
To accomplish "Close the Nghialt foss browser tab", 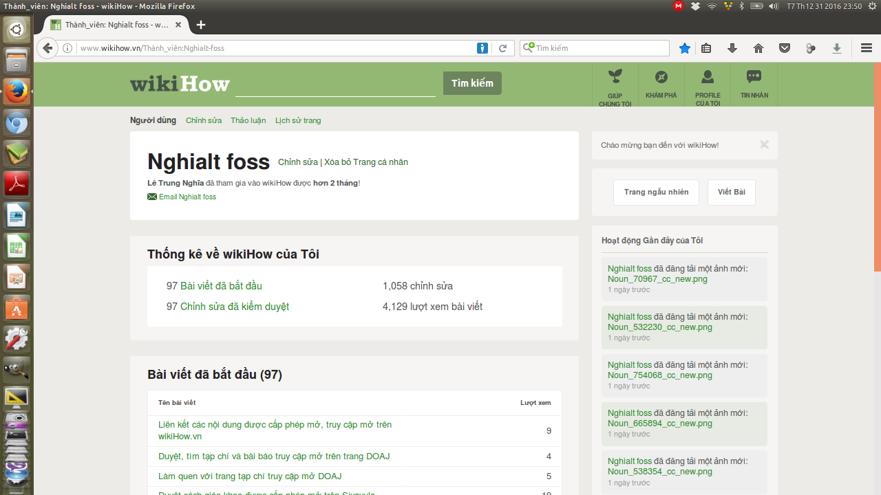I will [178, 25].
